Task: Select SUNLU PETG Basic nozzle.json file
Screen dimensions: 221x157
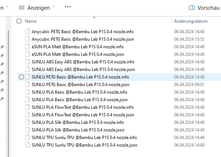Action: point(80,85)
